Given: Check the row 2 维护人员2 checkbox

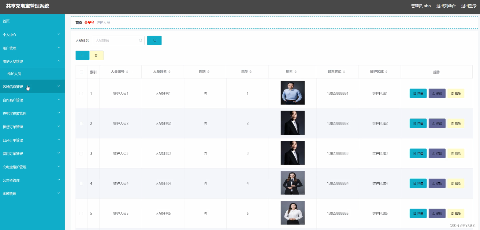Looking at the screenshot, I should coord(81,123).
